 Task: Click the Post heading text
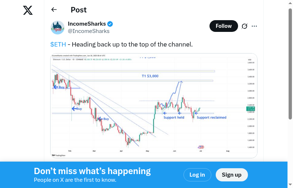click(79, 10)
